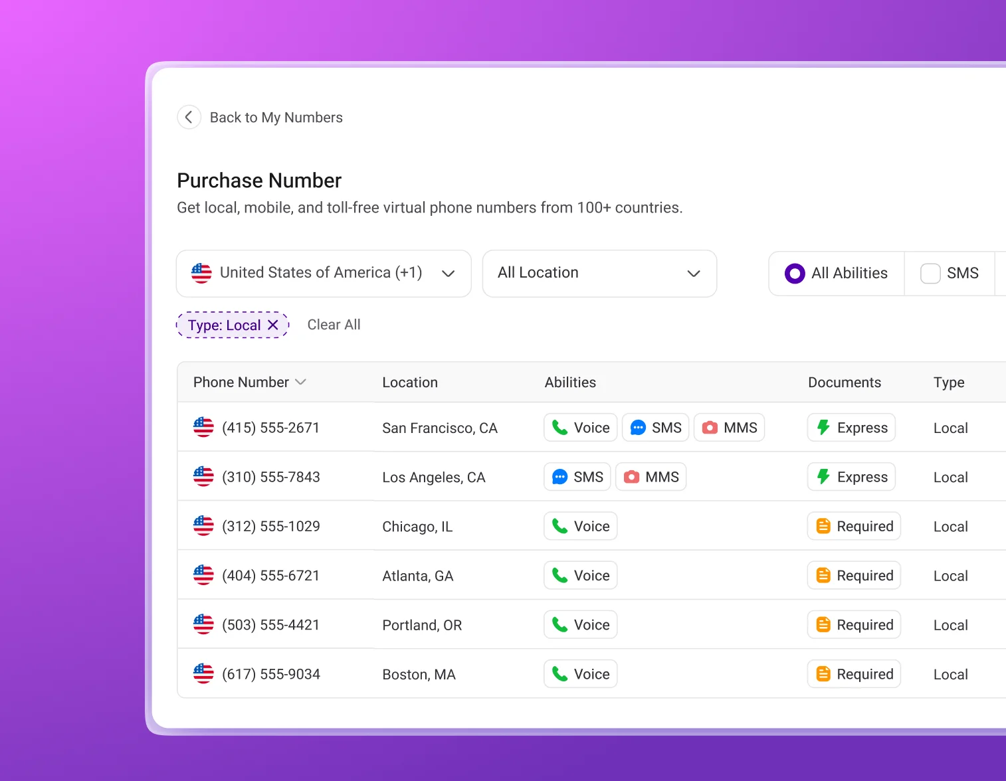The width and height of the screenshot is (1006, 781).
Task: Click Required document badge for Boston number
Action: (x=855, y=674)
